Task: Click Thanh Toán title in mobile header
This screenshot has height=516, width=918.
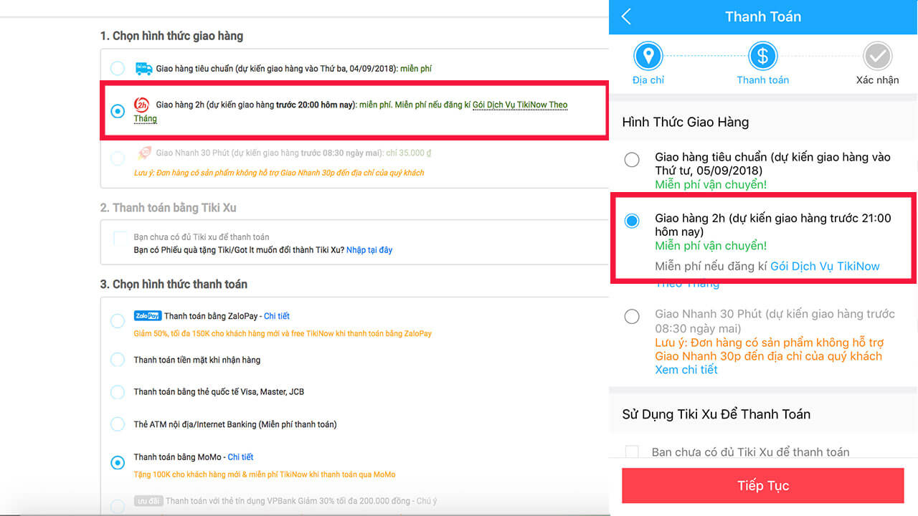Action: [763, 16]
